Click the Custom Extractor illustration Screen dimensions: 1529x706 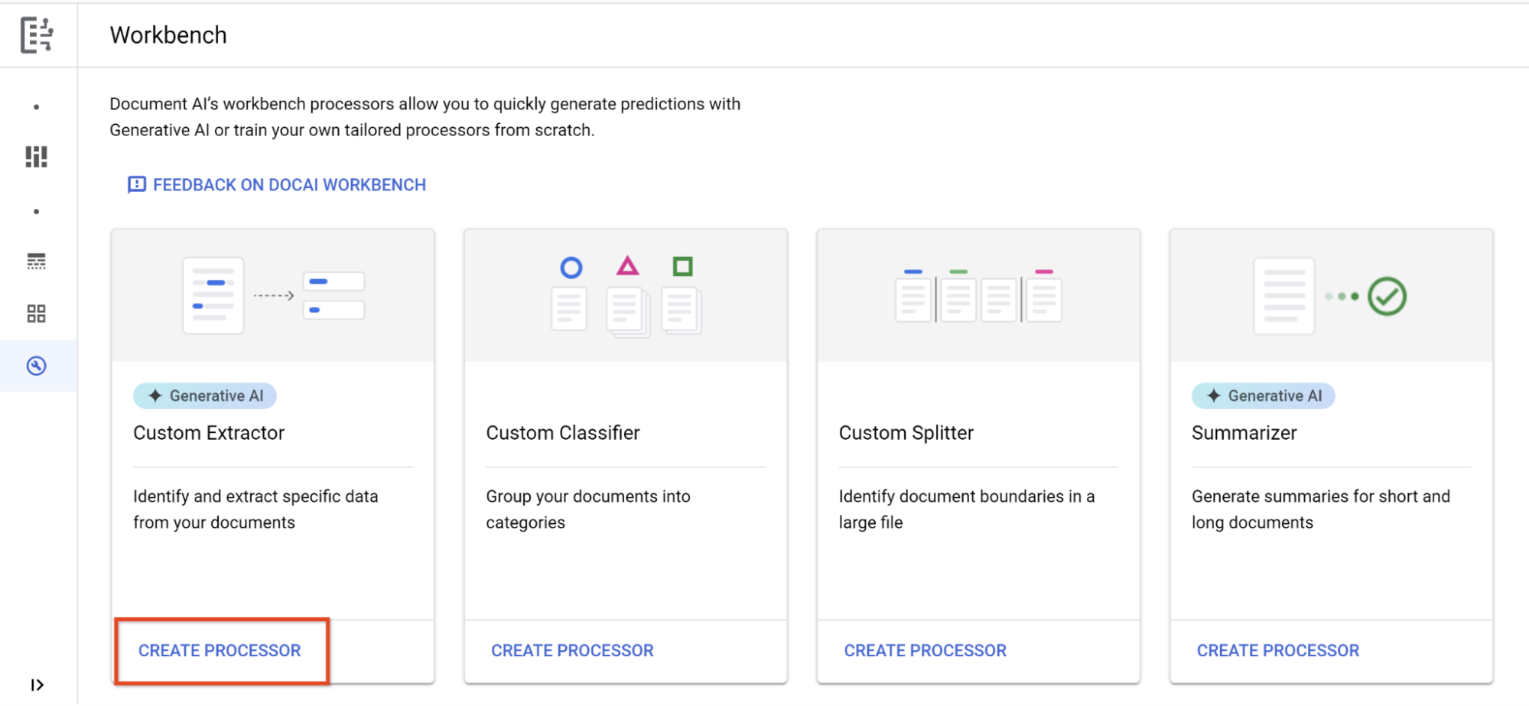[273, 295]
